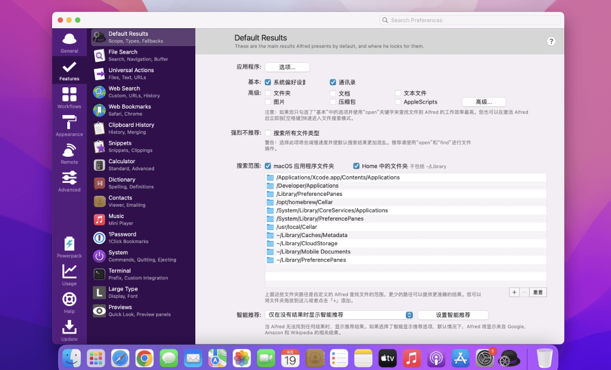
Task: Toggle Home 中的文件夹 checkbox
Action: click(x=356, y=166)
